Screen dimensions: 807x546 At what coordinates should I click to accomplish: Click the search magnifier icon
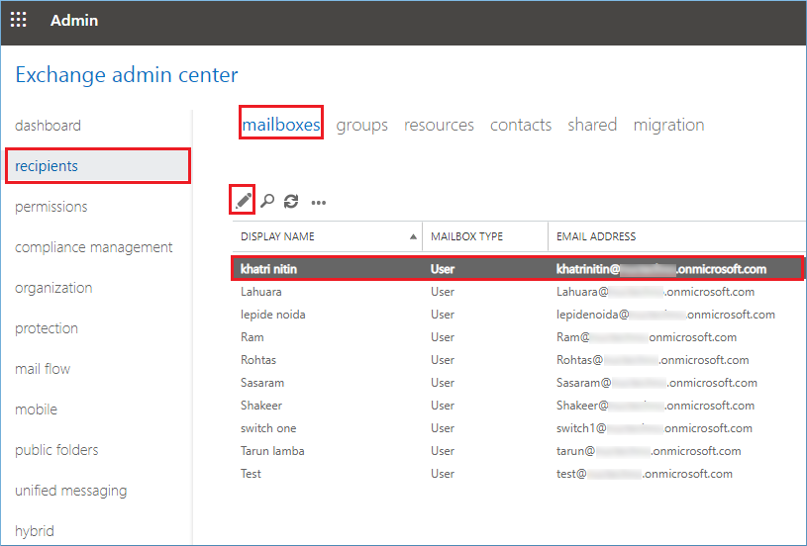[267, 201]
